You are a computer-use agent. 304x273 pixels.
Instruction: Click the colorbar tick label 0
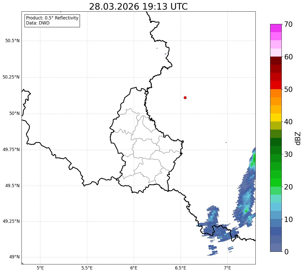286,252
